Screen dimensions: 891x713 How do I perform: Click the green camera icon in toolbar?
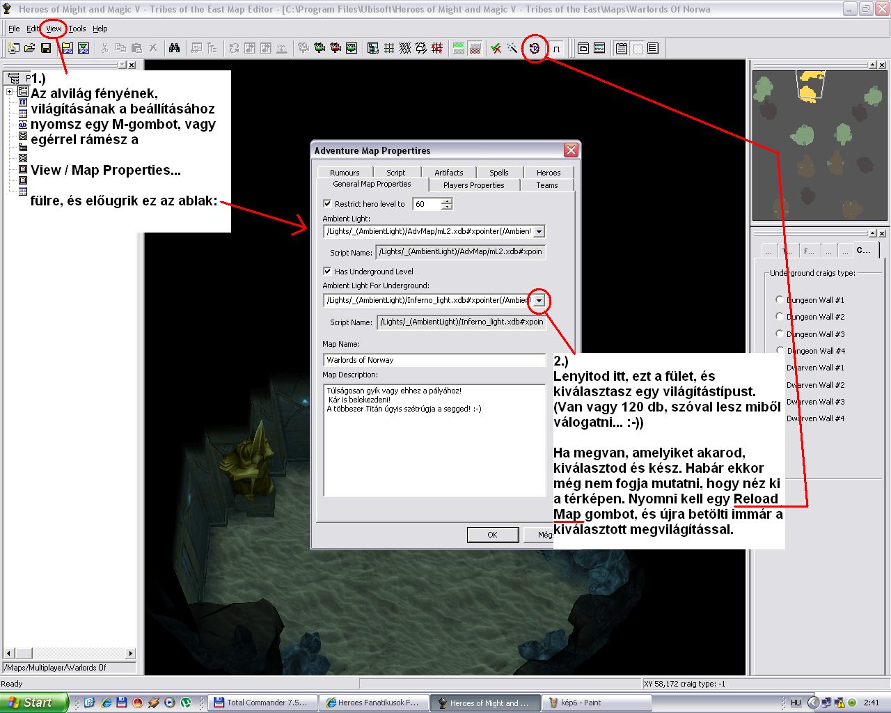pyautogui.click(x=320, y=48)
